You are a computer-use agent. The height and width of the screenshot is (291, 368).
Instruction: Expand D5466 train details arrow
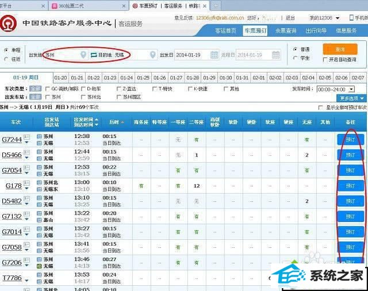pos(27,158)
